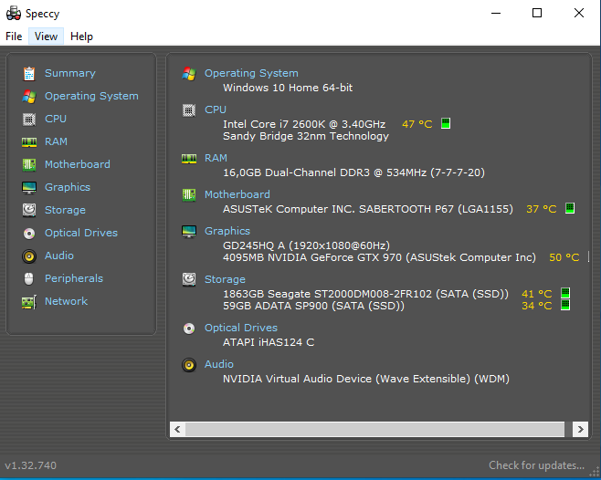Image resolution: width=601 pixels, height=480 pixels.
Task: Click the Seagate ST2000DM008 storage line
Action: coord(365,294)
